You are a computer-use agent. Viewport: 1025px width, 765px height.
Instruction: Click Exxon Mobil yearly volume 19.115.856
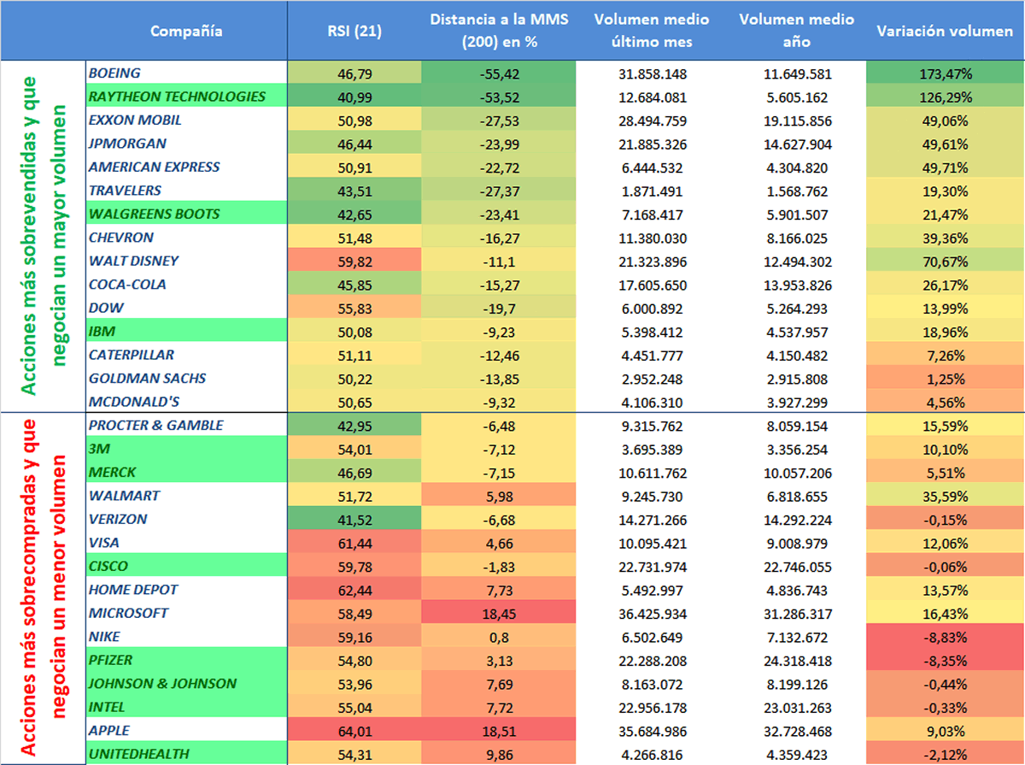(x=797, y=121)
